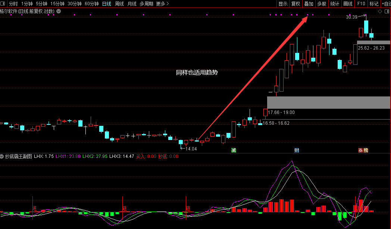Click the 同样也适用趋势 text annotation

[x=197, y=73]
